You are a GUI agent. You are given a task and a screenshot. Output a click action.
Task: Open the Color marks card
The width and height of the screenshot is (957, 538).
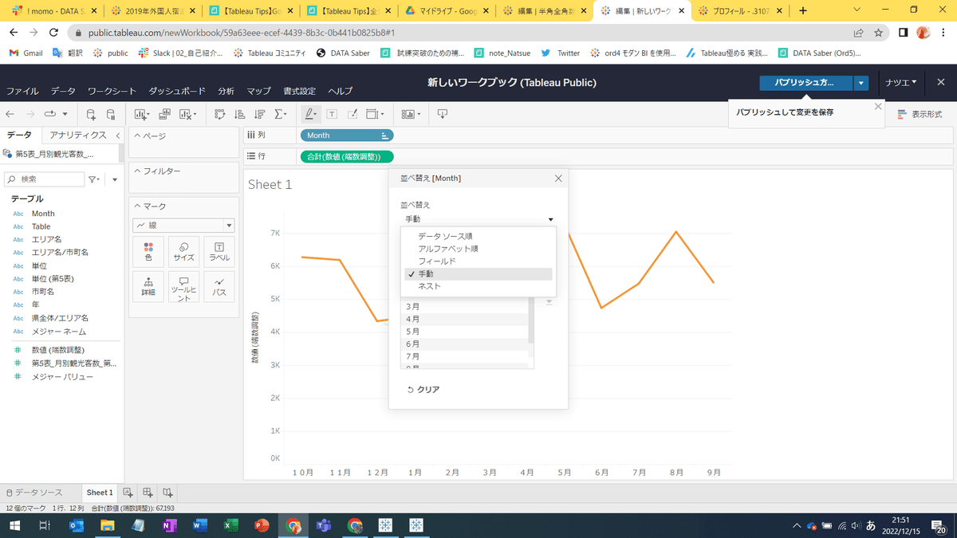(x=148, y=252)
